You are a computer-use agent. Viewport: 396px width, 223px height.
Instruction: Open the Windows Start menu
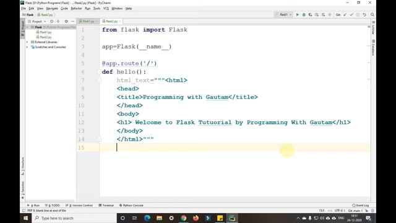(x=26, y=218)
